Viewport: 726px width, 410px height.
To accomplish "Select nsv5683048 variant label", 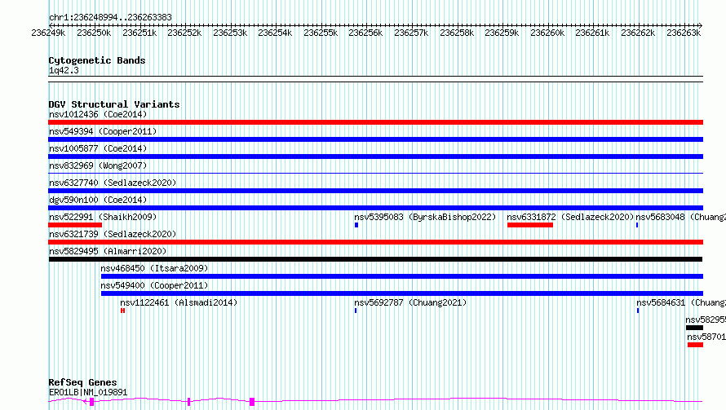I will click(x=680, y=217).
